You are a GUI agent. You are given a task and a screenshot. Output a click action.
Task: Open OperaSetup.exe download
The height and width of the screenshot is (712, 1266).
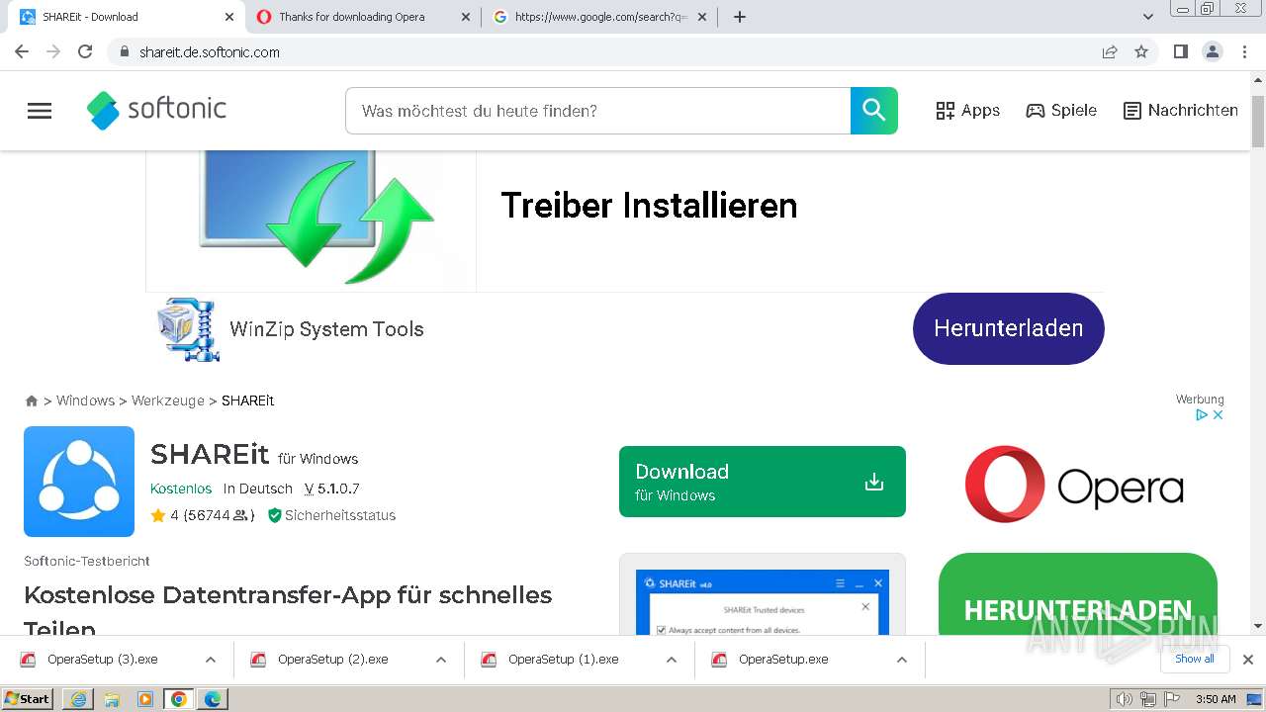tap(783, 660)
